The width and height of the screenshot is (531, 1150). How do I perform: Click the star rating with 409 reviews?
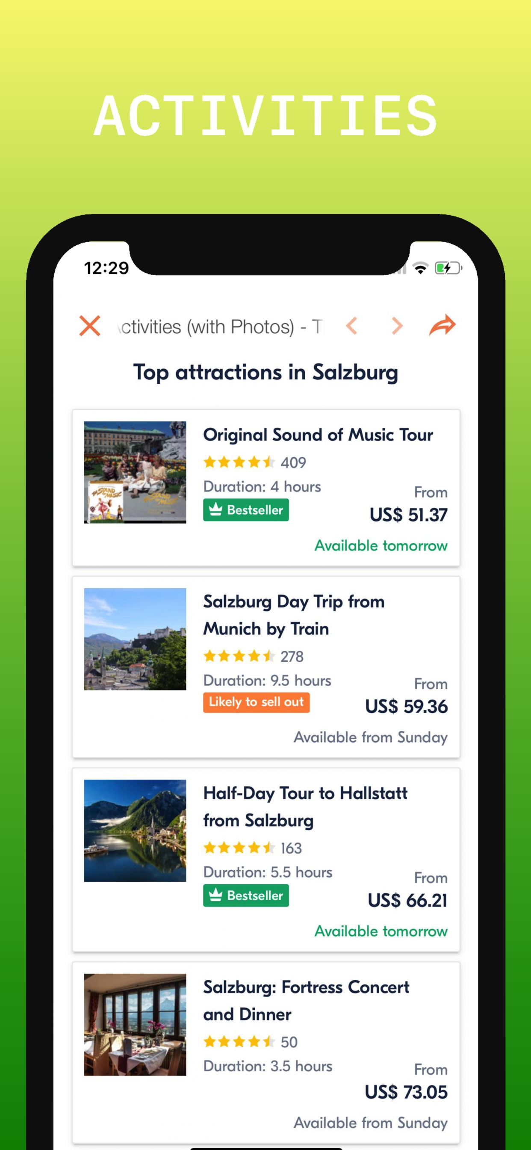point(254,462)
